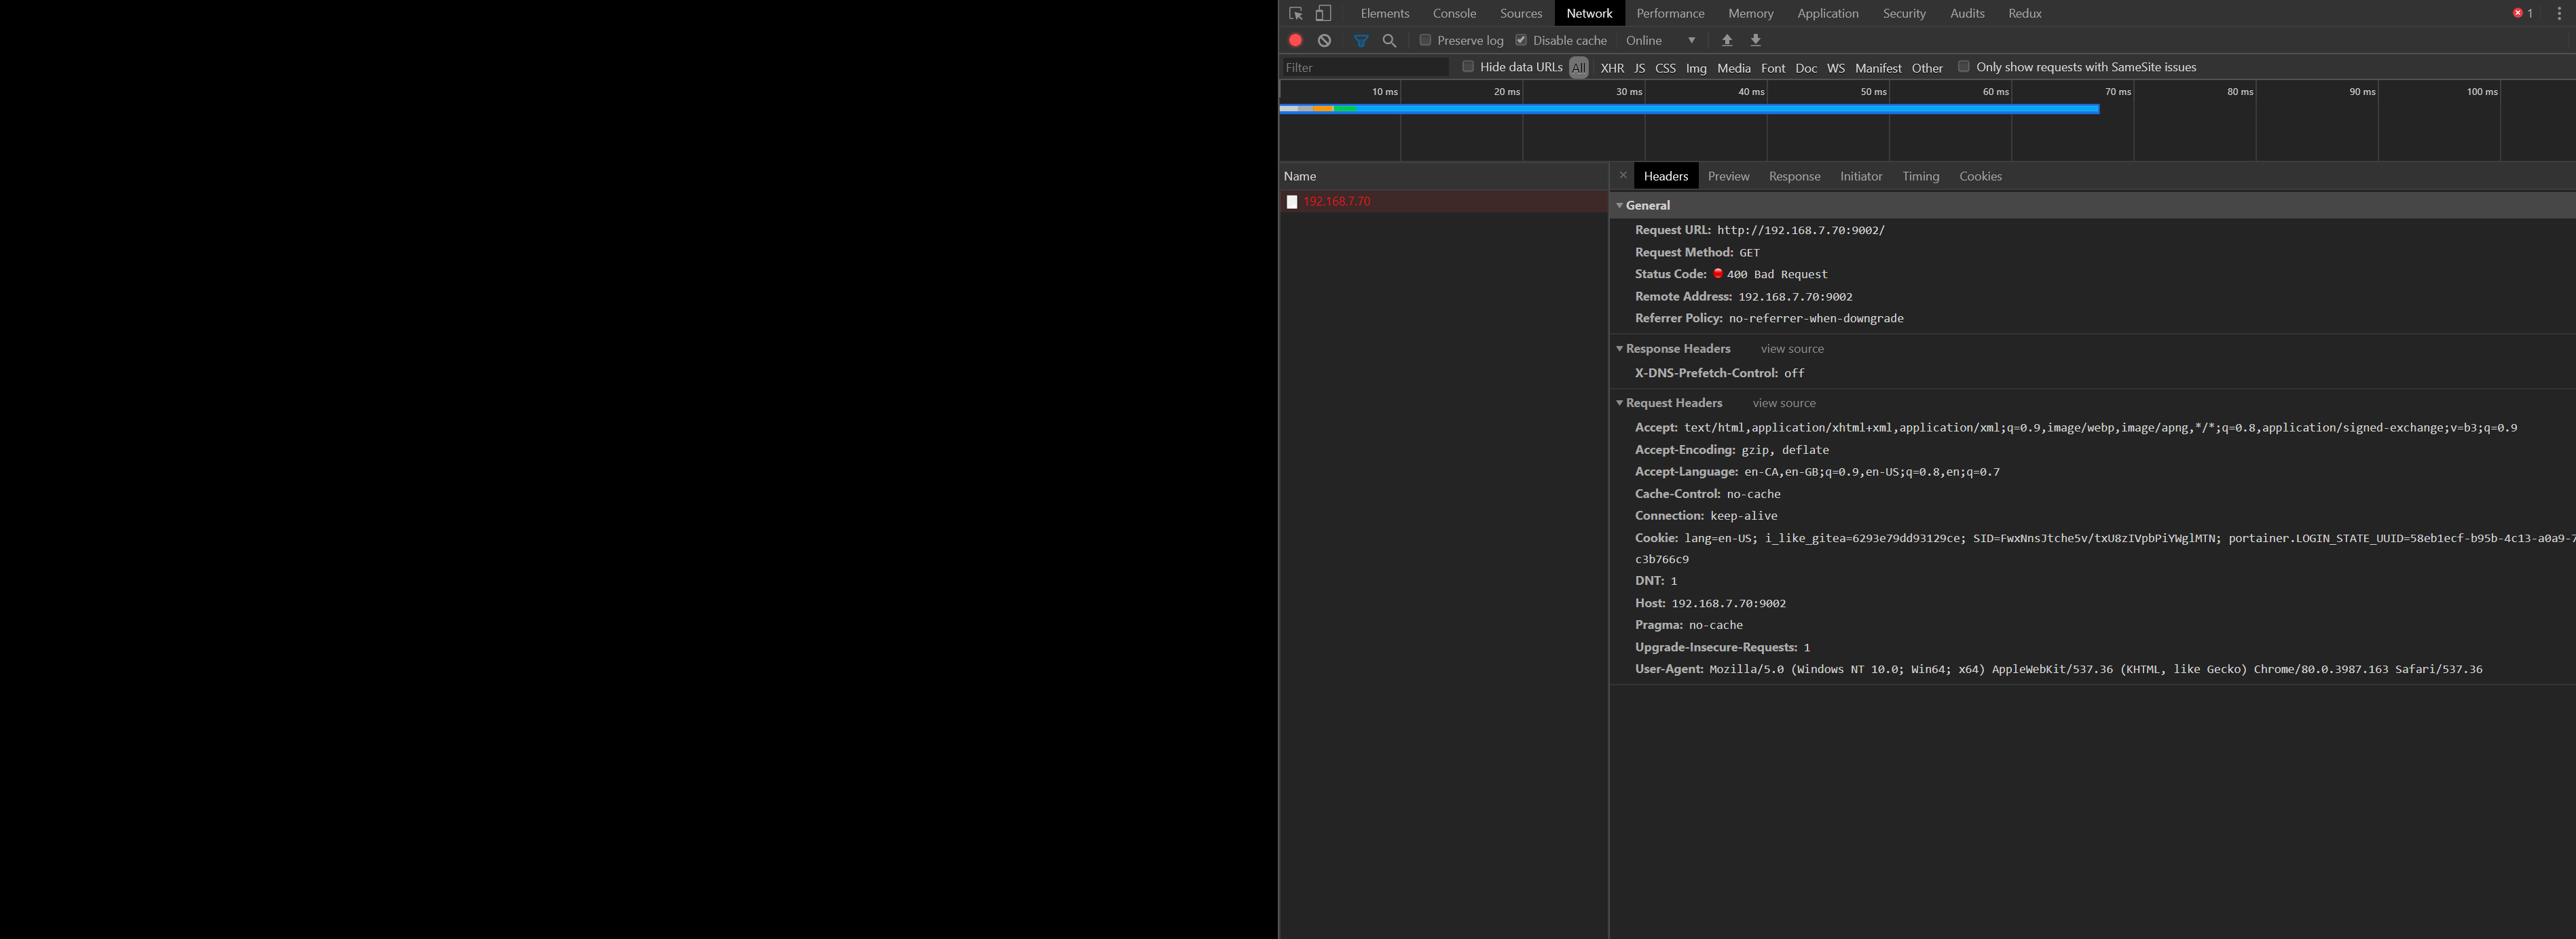Toggle the device toolbar icon
2576x939 pixels.
click(1323, 13)
